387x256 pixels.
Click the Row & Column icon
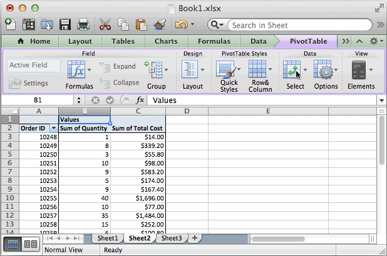pyautogui.click(x=257, y=69)
